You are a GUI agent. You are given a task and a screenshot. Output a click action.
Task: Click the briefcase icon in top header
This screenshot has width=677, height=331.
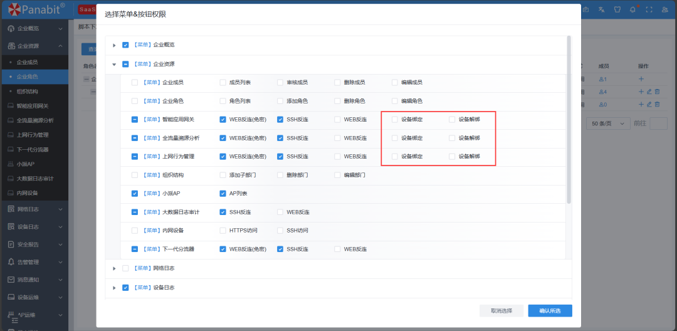586,9
